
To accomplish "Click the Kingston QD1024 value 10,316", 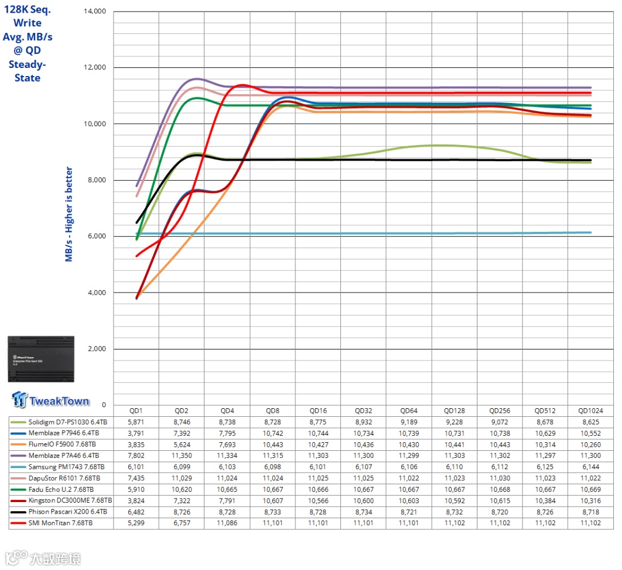I will point(591,501).
